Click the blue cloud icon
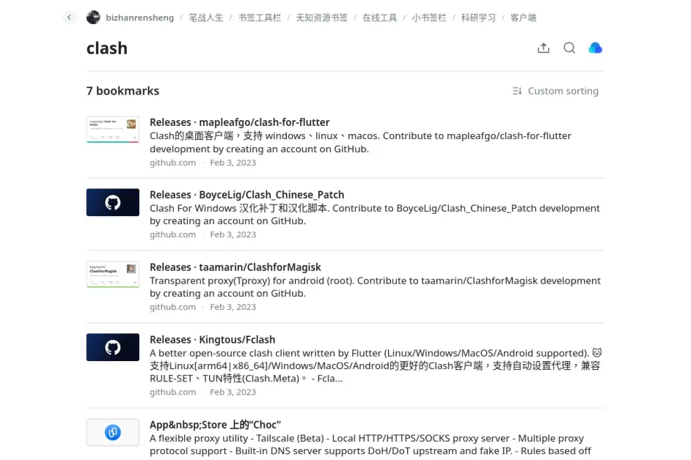This screenshot has height=460, width=691. [x=596, y=48]
